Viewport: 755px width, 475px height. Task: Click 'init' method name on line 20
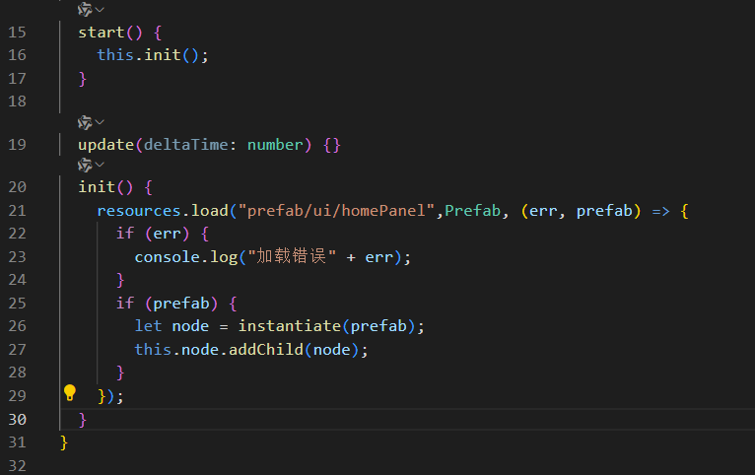97,186
